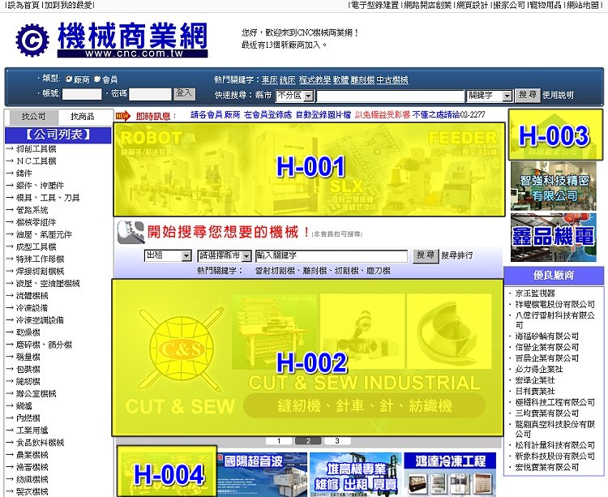Open the 不分區 county dropdown
Image resolution: width=608 pixels, height=497 pixels.
(x=294, y=96)
